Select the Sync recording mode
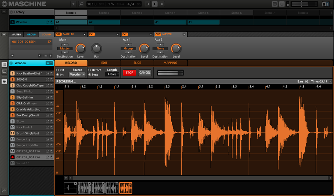This screenshot has width=334, height=196. (x=90, y=74)
